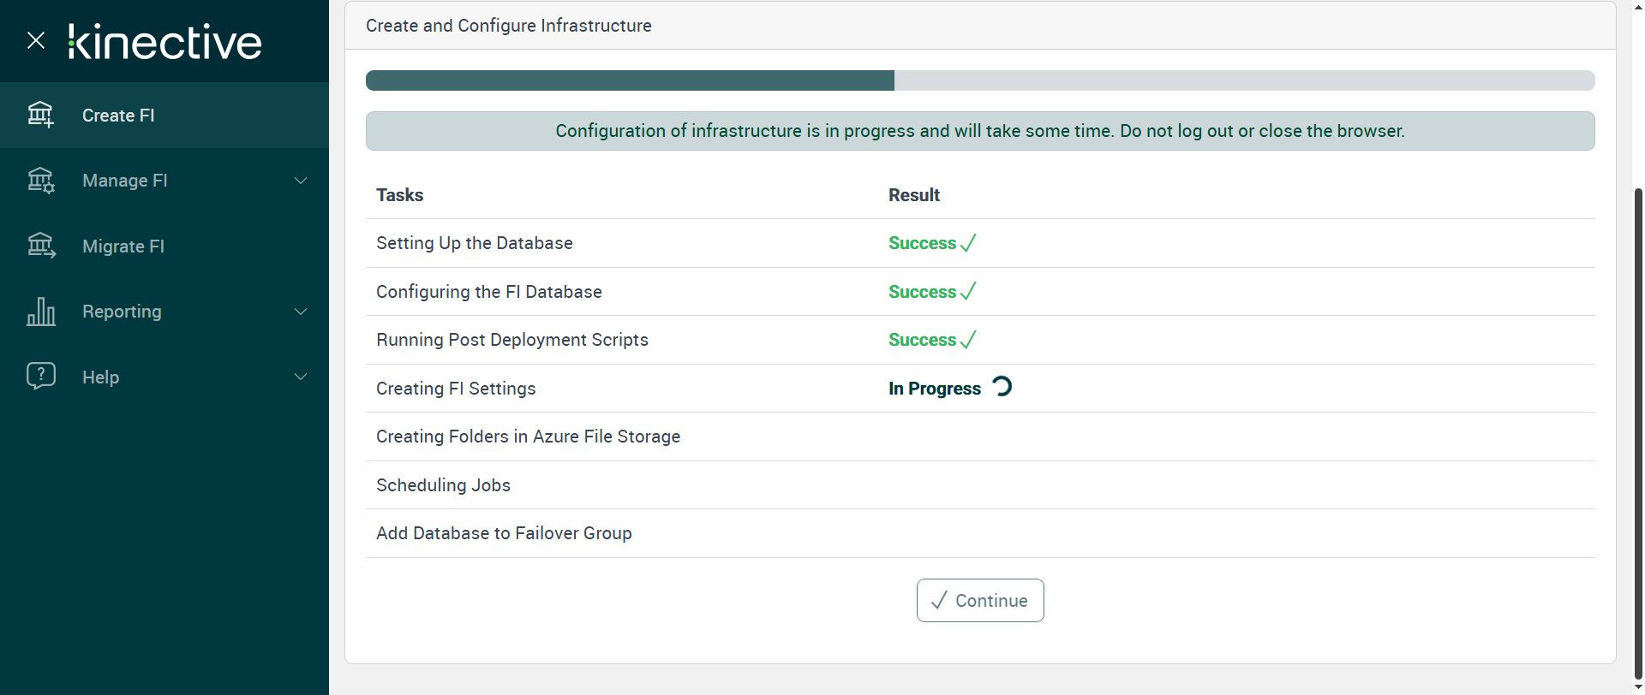Click the Reporting bar chart icon
This screenshot has width=1645, height=695.
click(x=40, y=312)
